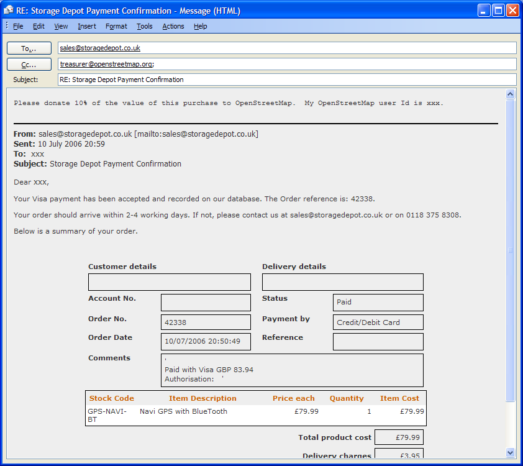Click the empty Account No. box
The height and width of the screenshot is (466, 523).
point(206,303)
